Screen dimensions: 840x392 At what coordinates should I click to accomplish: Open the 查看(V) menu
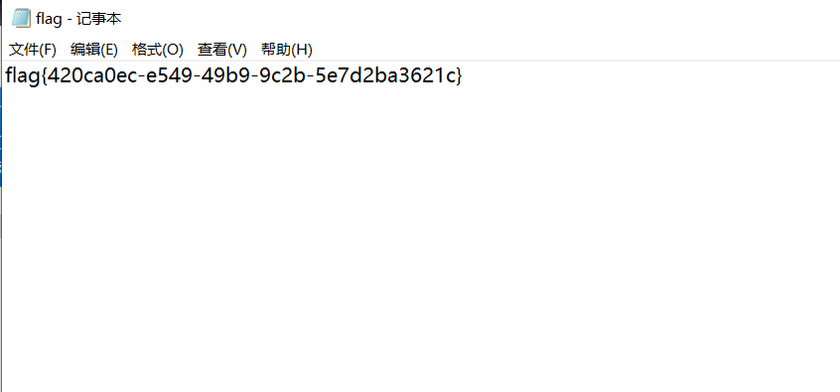pos(221,50)
